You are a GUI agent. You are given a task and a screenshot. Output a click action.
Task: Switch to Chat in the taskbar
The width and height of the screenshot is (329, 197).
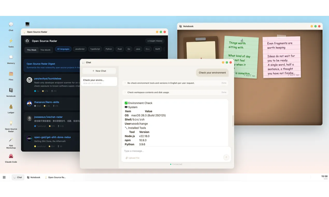coord(18,177)
